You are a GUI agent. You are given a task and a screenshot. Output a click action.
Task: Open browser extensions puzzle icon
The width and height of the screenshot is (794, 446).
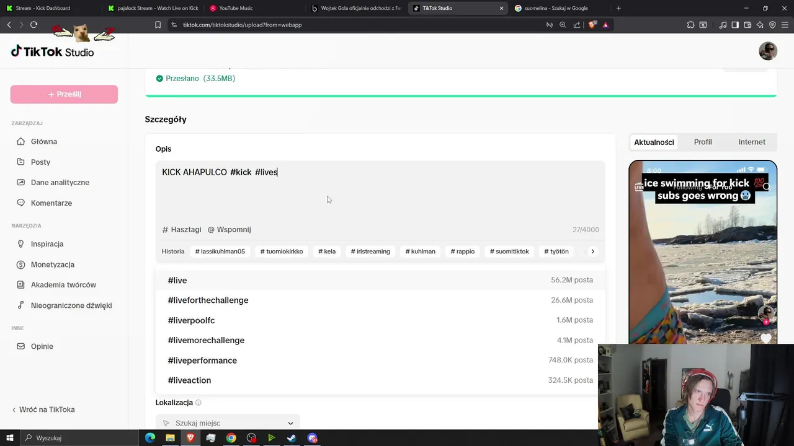click(690, 25)
